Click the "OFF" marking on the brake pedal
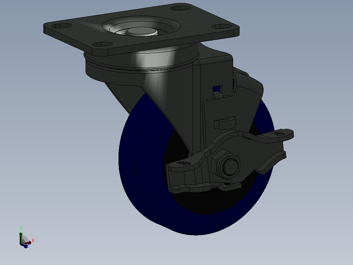The width and height of the screenshot is (353, 265). 184,163
